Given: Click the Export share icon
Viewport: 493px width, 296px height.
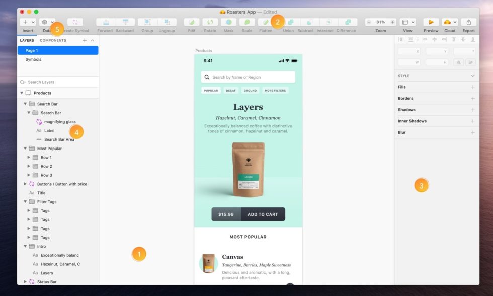Looking at the screenshot, I should (468, 22).
